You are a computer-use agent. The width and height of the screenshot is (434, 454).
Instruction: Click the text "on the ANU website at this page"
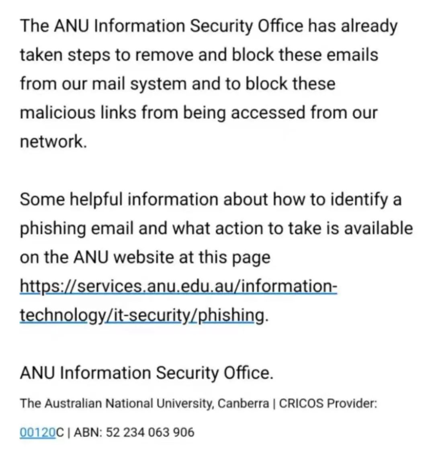coord(145,258)
